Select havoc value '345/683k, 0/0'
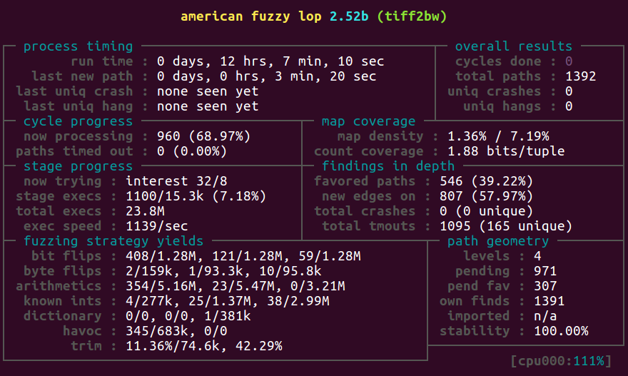Viewport: 628px width, 376px height. coord(177,331)
